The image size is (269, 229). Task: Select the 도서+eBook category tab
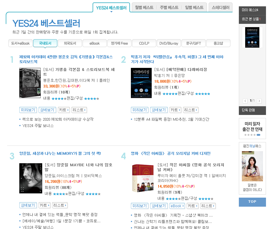coord(21,43)
